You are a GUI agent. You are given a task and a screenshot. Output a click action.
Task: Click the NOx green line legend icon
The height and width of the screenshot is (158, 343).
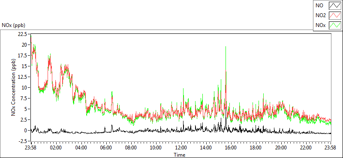tap(335, 25)
